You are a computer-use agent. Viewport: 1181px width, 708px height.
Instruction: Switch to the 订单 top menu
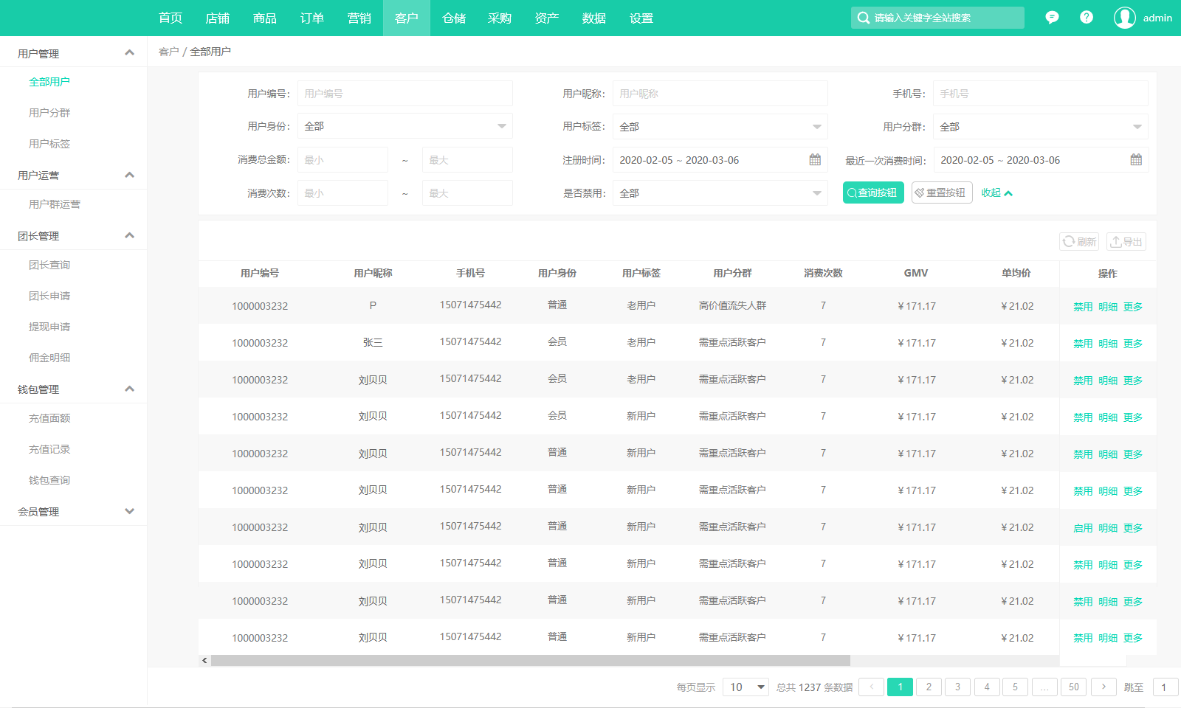(x=311, y=18)
